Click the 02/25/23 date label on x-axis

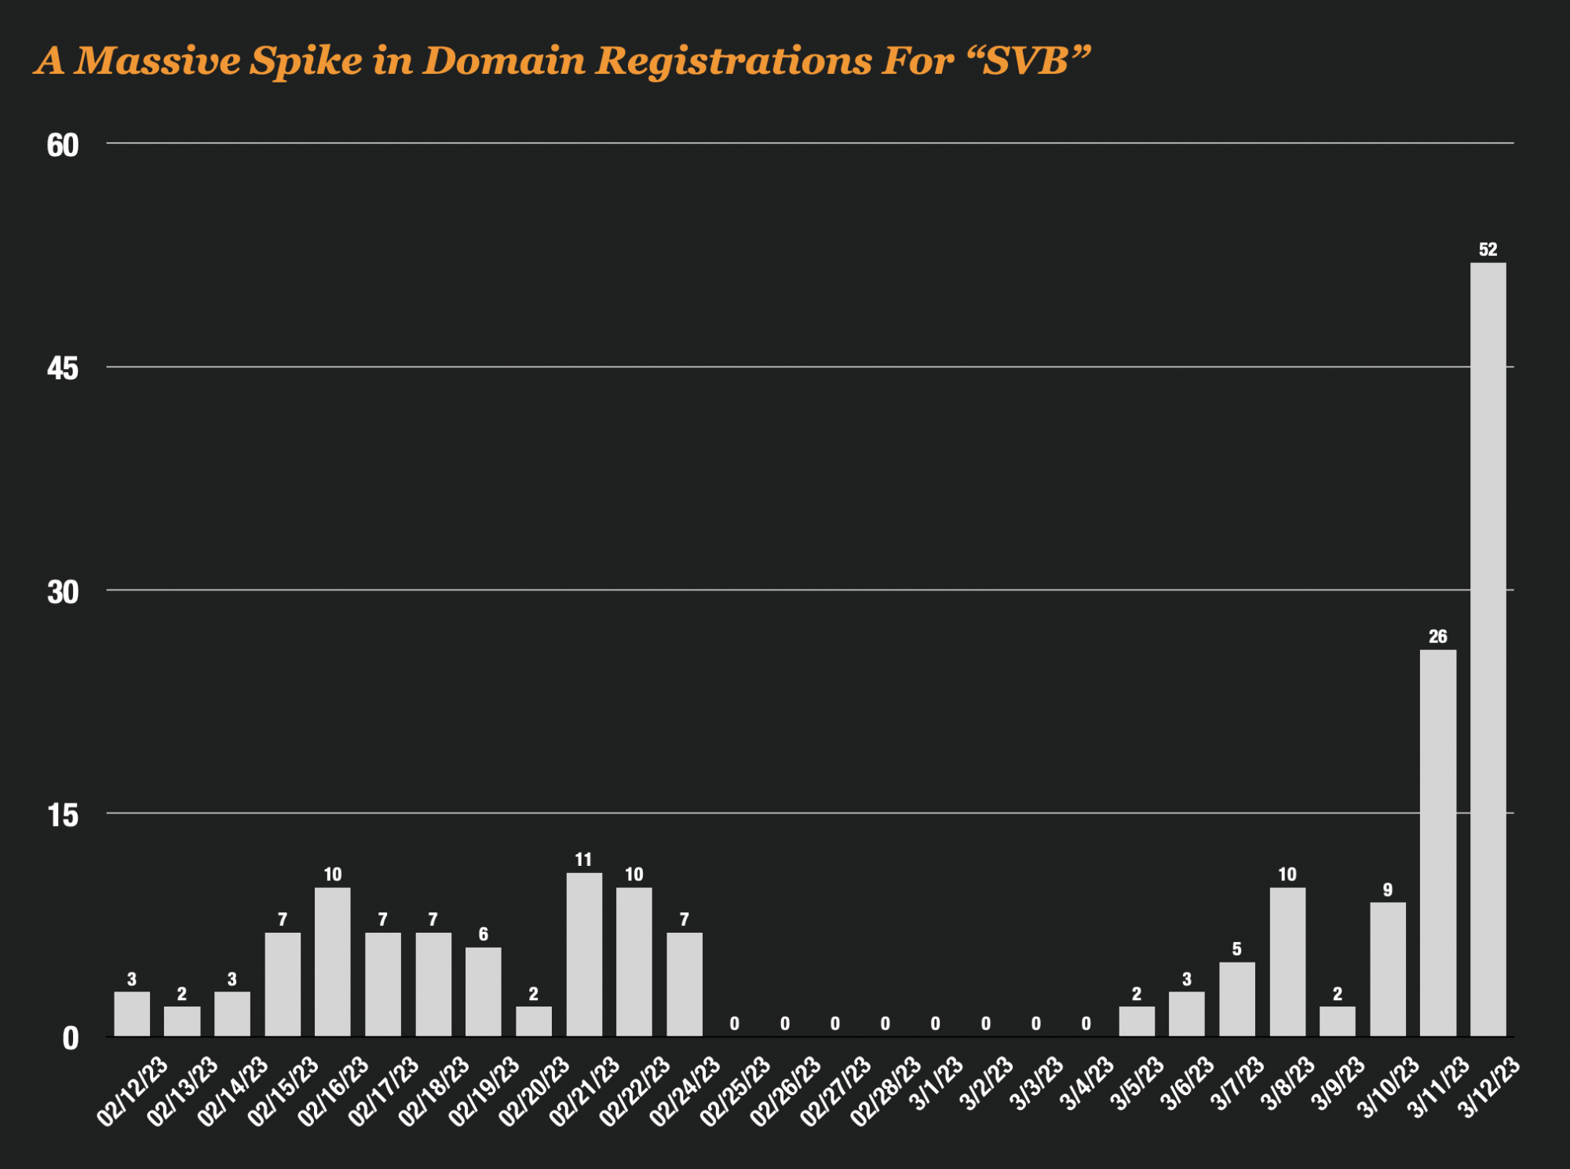736,1091
